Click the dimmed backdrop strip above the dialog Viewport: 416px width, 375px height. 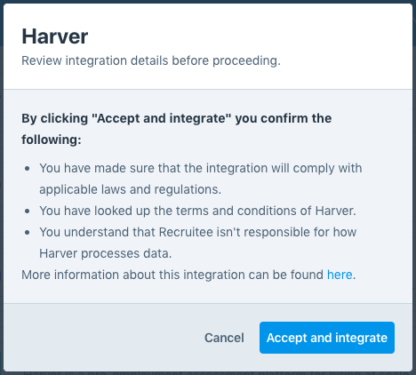click(208, 2)
